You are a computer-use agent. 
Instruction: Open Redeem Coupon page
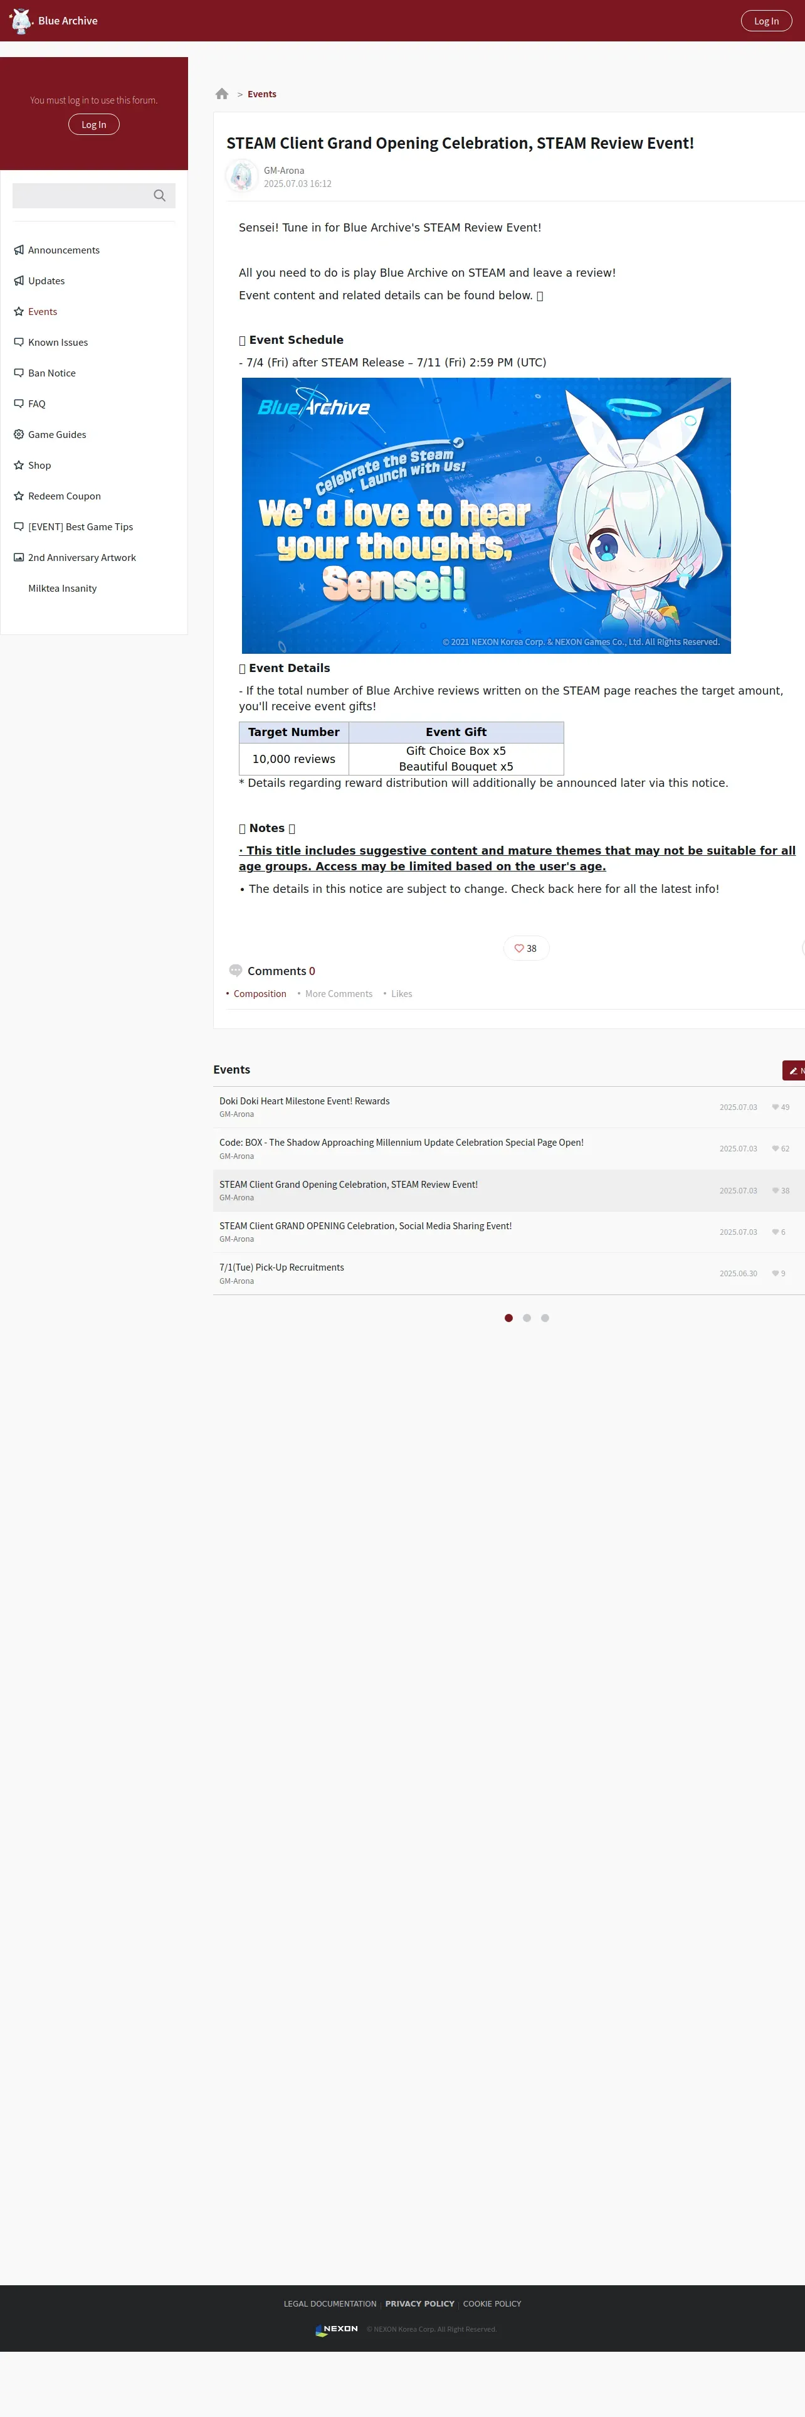pyautogui.click(x=65, y=496)
